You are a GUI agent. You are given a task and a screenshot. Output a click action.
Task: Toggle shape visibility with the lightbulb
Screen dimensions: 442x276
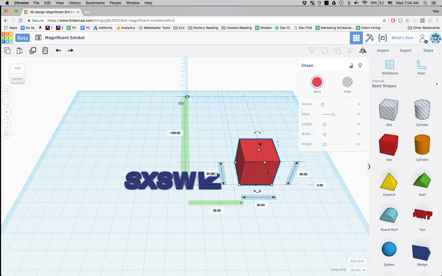[x=360, y=65]
